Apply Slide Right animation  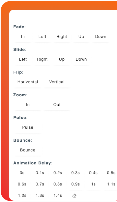42,59
